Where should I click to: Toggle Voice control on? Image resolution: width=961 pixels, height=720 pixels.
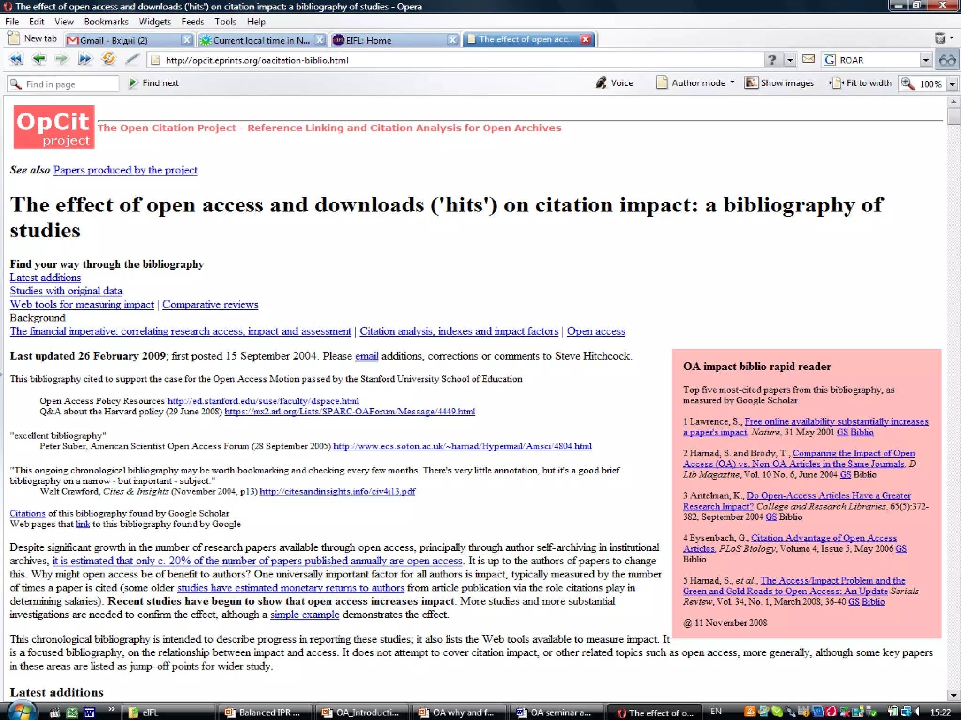pos(615,83)
